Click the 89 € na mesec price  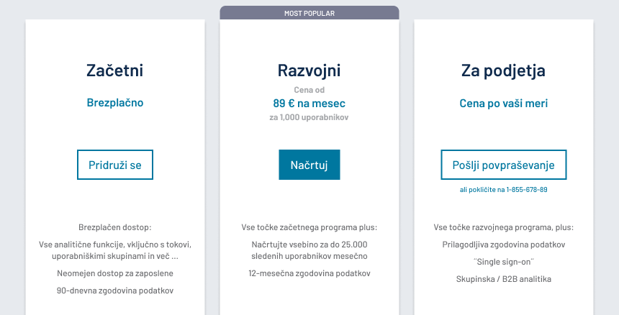(x=309, y=103)
